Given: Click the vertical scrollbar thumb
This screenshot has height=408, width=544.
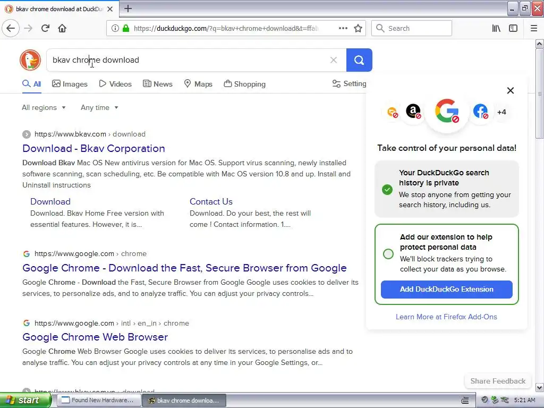Looking at the screenshot, I should click(x=539, y=93).
